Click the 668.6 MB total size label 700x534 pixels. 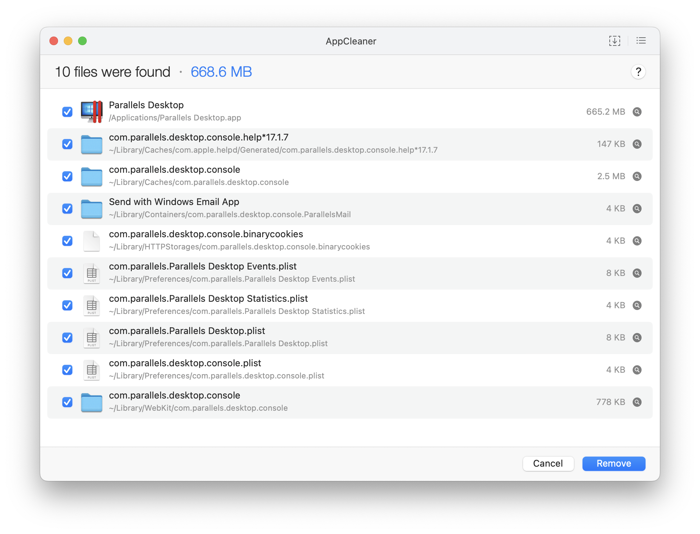click(221, 72)
